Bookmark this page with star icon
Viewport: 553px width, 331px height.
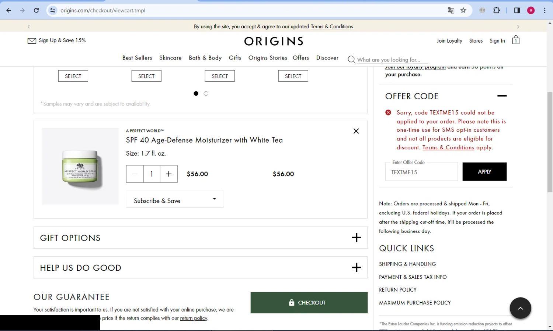click(463, 10)
